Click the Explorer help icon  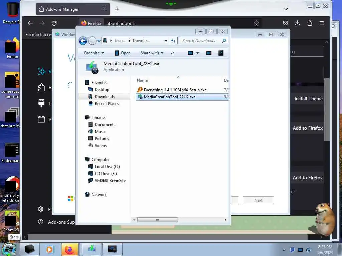[221, 53]
